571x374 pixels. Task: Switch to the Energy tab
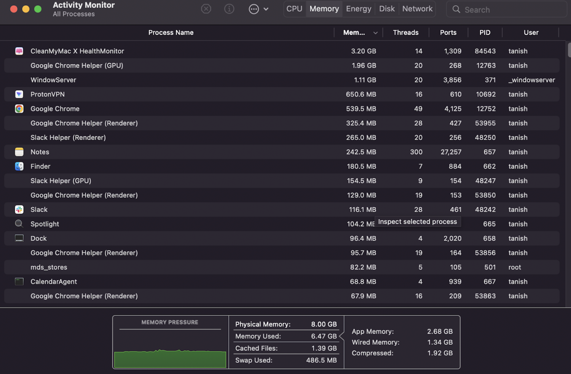click(359, 9)
